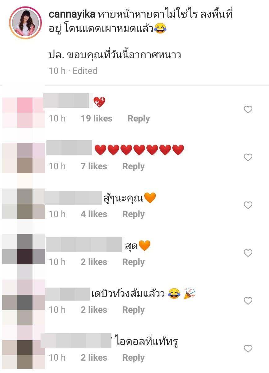View the 19 likes list

click(97, 119)
